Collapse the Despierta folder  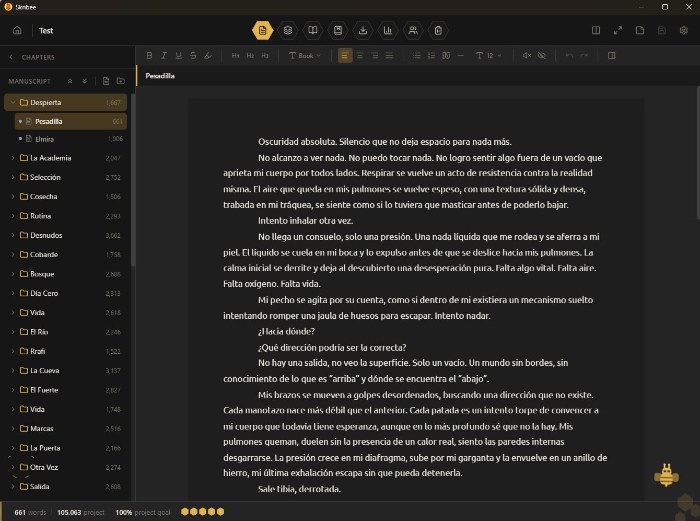[x=13, y=102]
